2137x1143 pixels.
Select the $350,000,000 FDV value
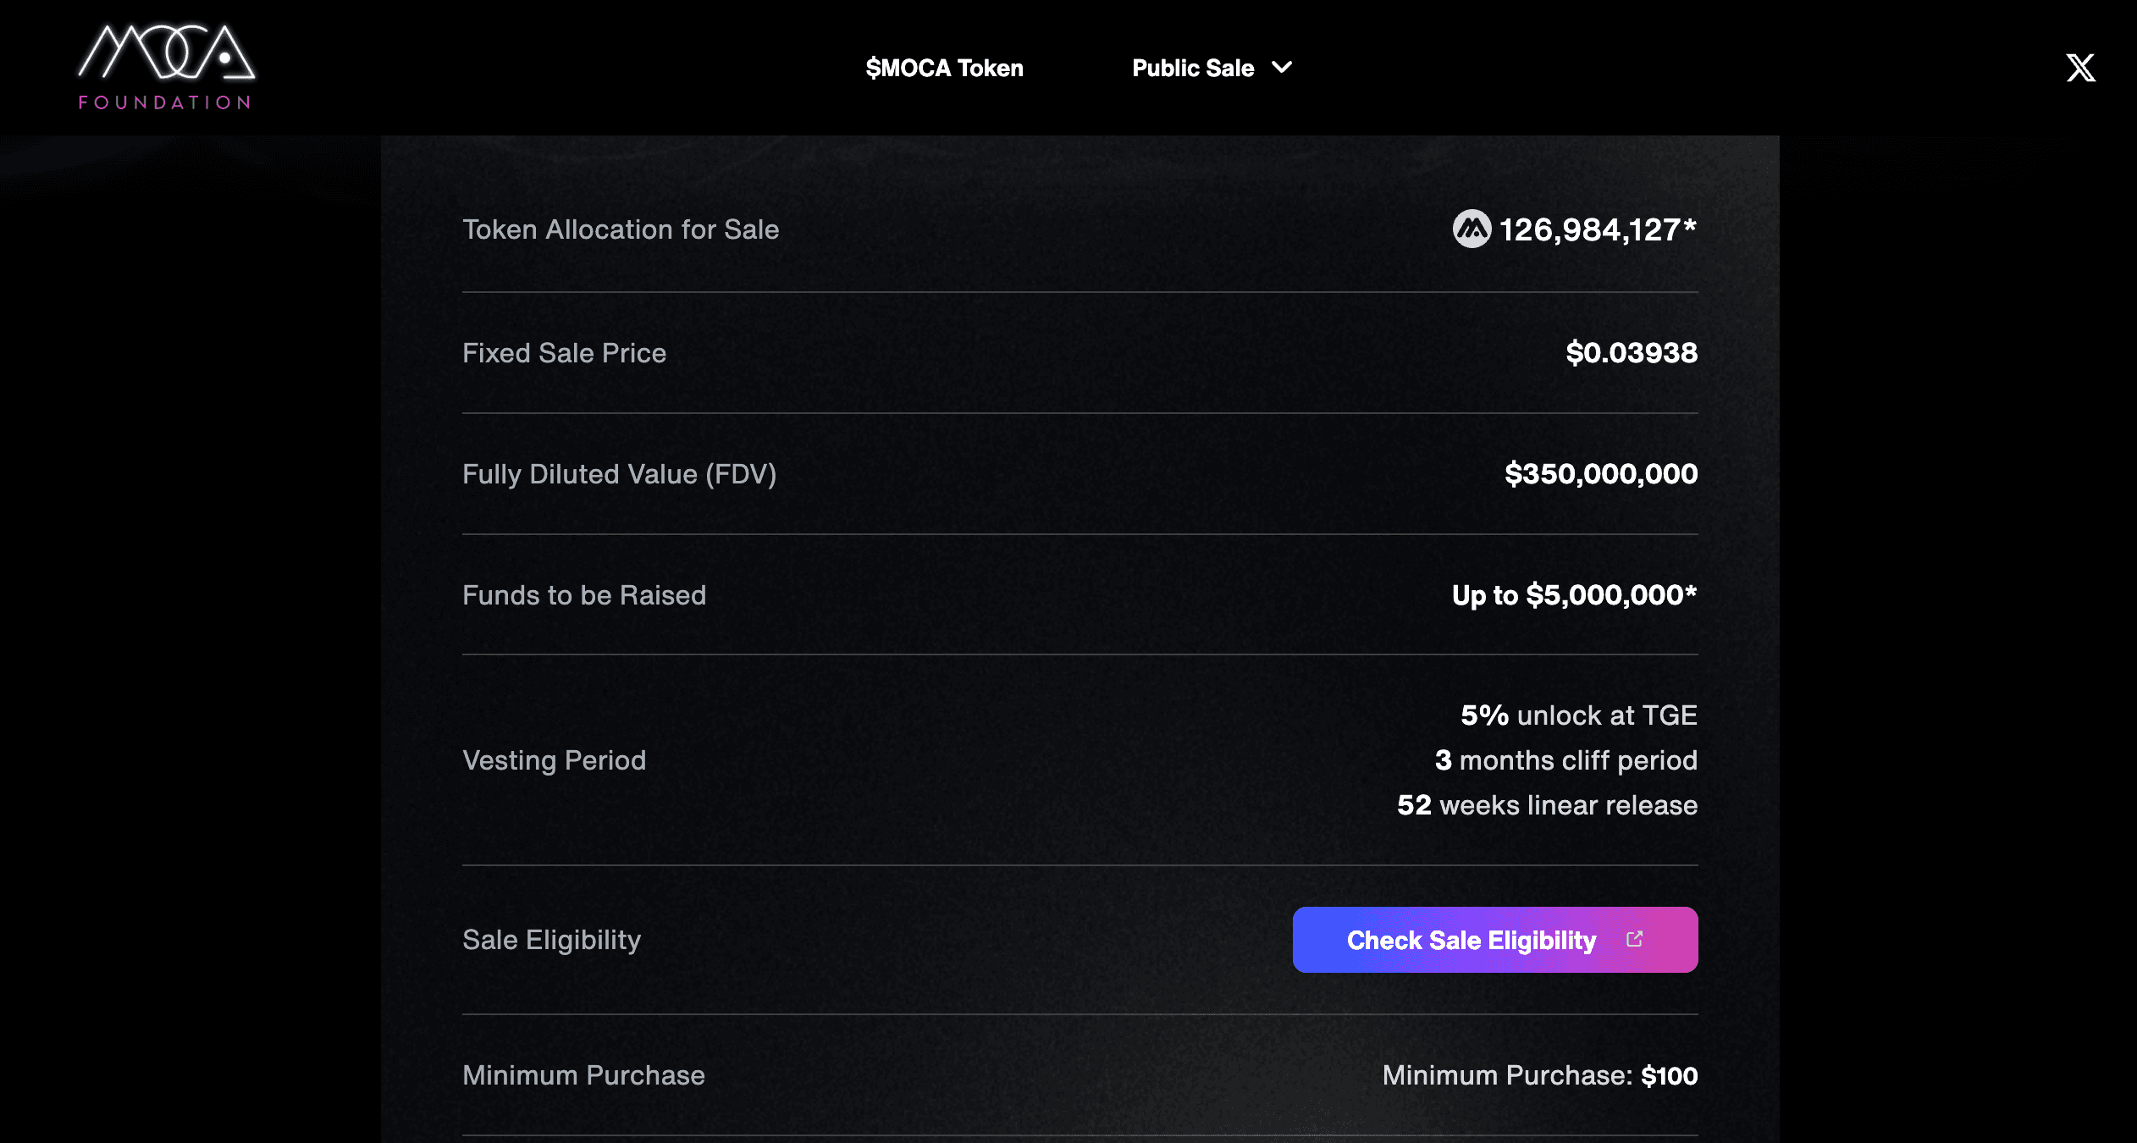pyautogui.click(x=1600, y=474)
